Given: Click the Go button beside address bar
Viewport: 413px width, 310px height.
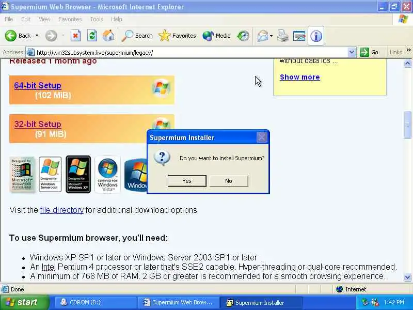Looking at the screenshot, I should 369,53.
